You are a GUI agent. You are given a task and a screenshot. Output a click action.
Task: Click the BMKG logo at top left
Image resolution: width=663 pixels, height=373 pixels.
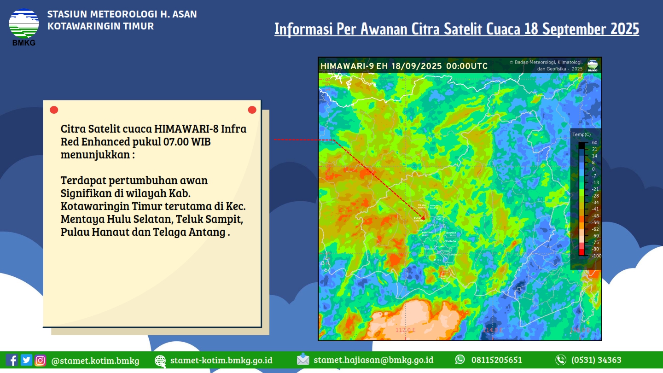tap(24, 27)
